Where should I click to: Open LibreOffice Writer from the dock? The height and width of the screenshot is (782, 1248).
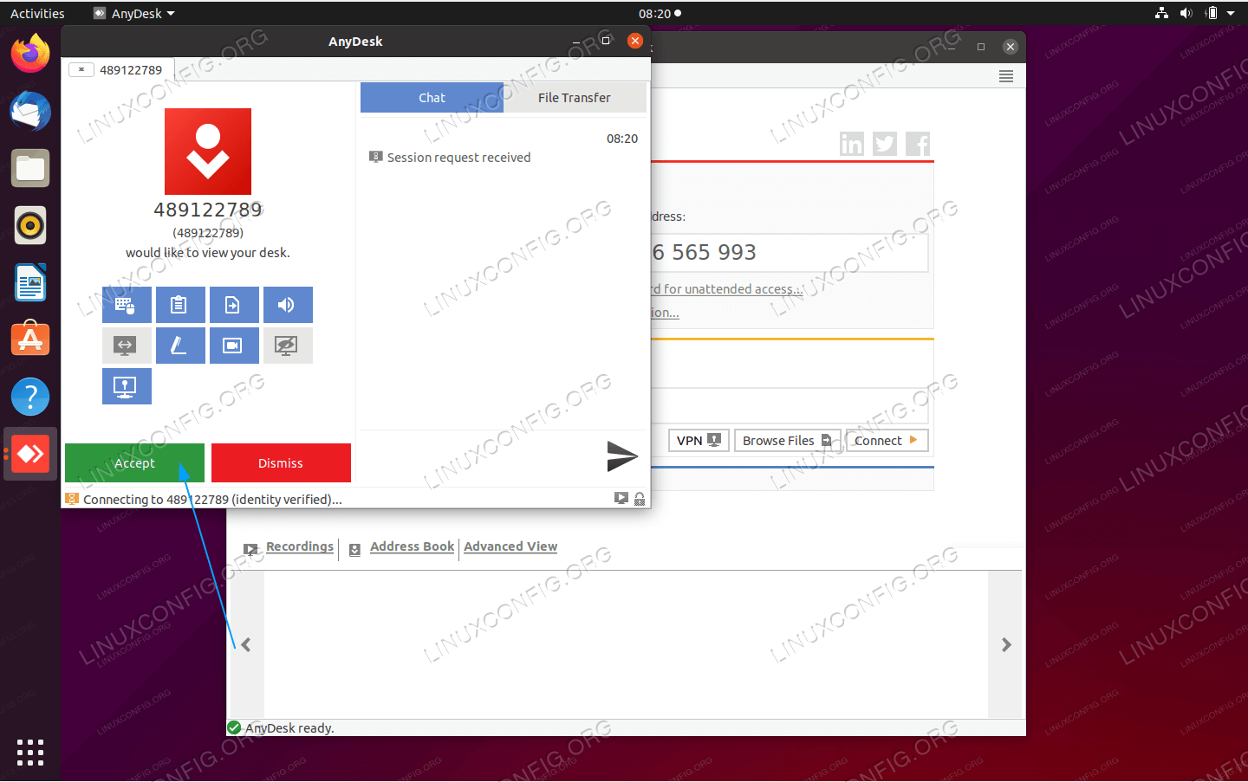pyautogui.click(x=30, y=283)
